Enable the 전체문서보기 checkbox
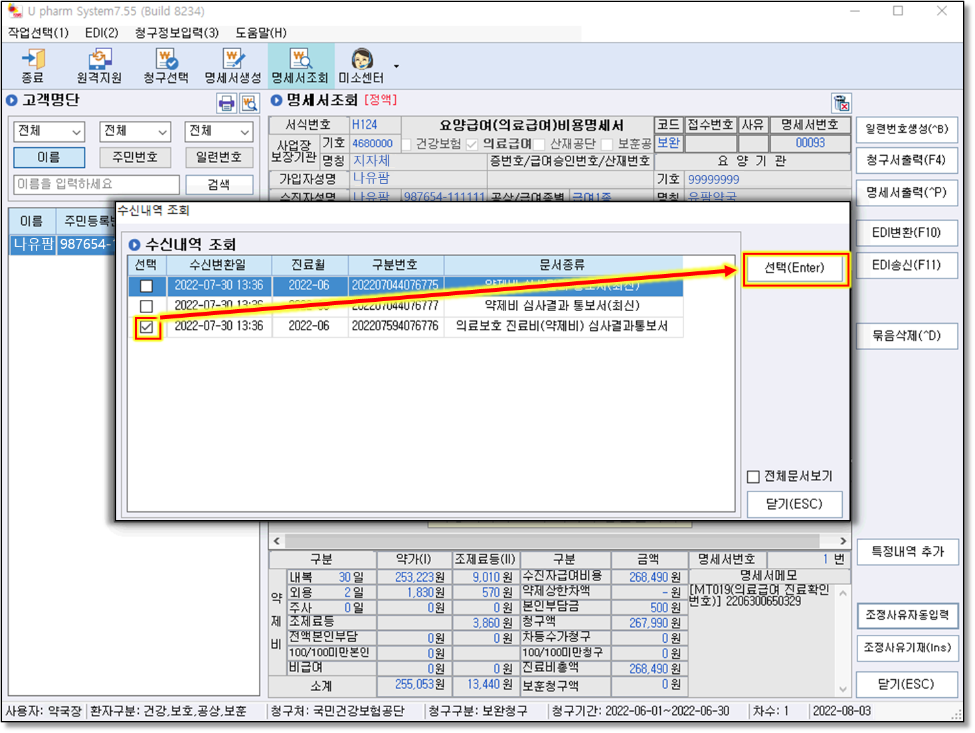975x733 pixels. 753,476
